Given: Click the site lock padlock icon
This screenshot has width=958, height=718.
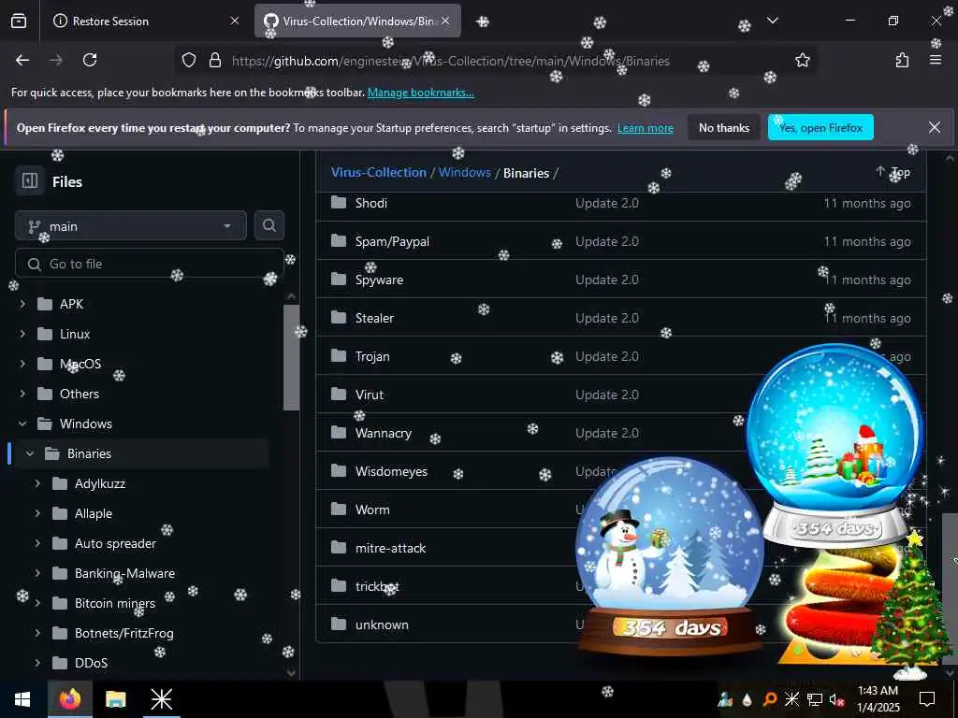Looking at the screenshot, I should 214,60.
